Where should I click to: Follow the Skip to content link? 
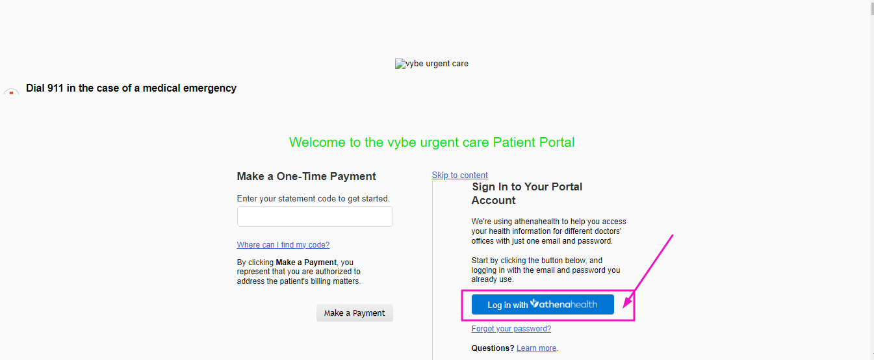(460, 175)
